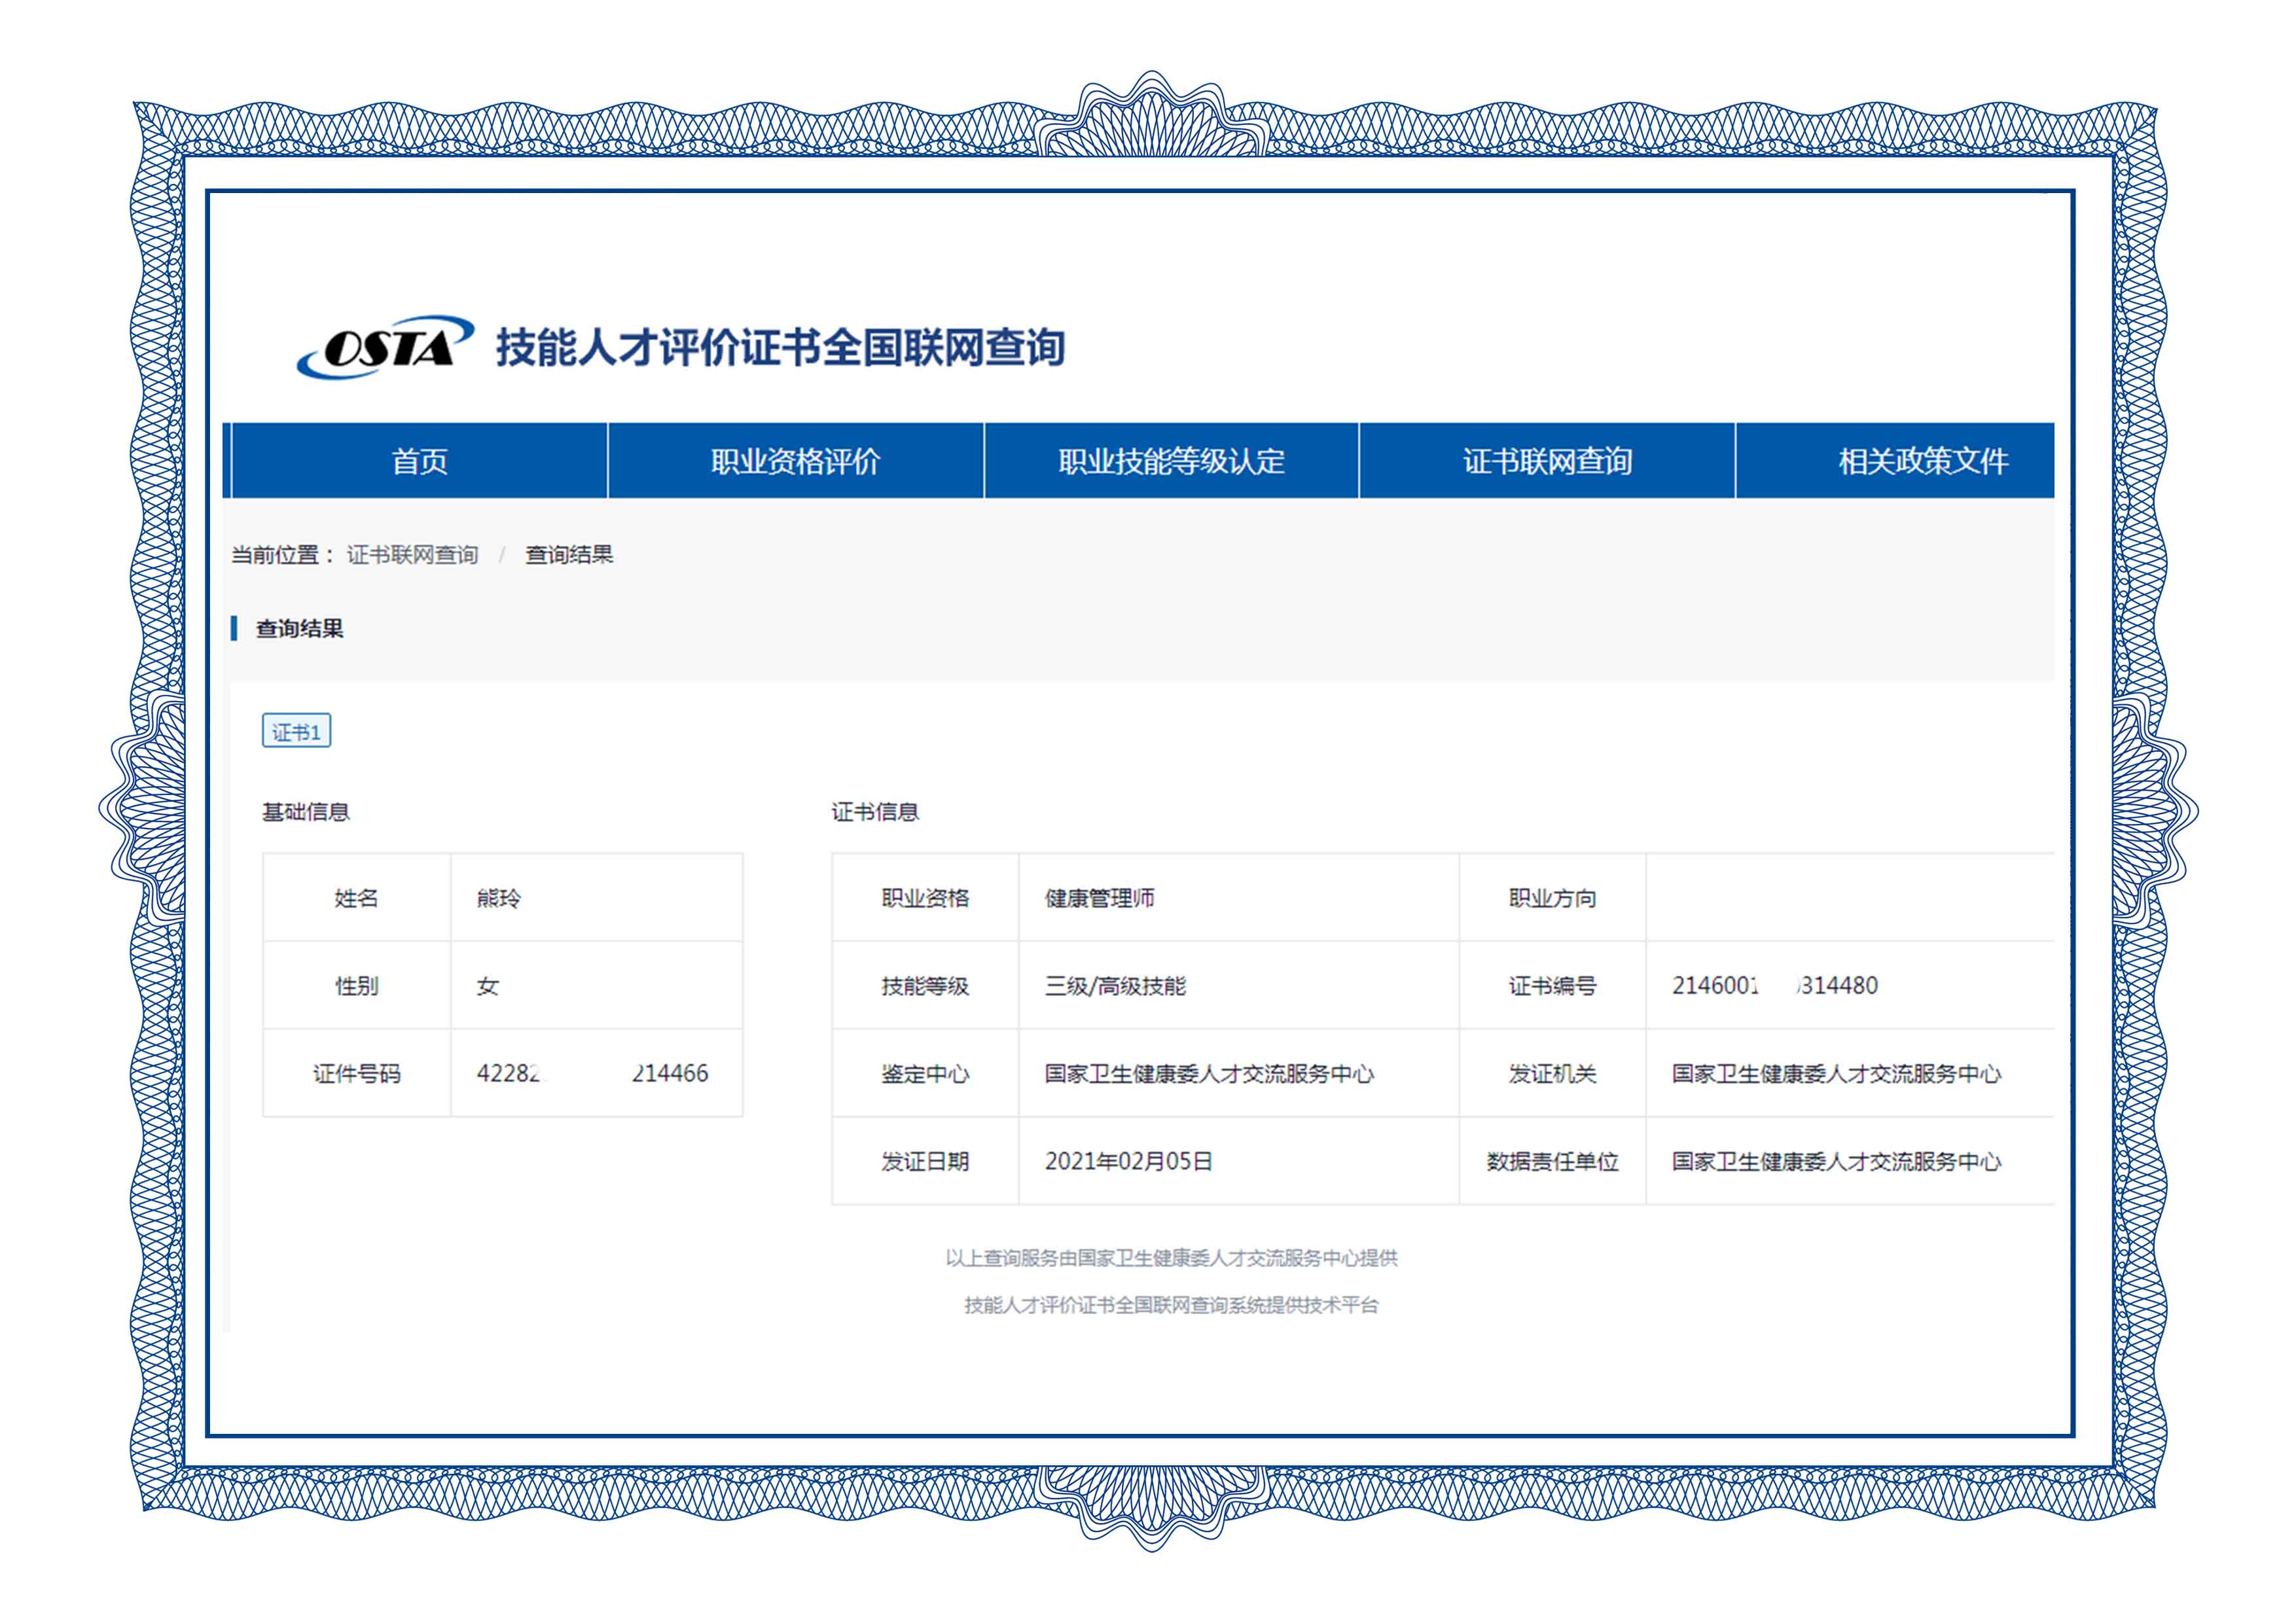This screenshot has height=1623, width=2296.
Task: Click the OSTA logo
Action: (x=385, y=347)
